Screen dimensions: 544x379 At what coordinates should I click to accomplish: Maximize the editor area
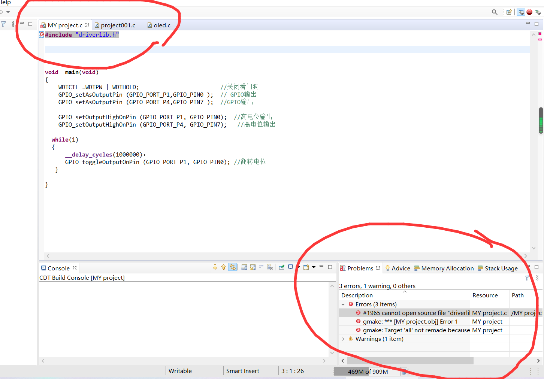537,24
